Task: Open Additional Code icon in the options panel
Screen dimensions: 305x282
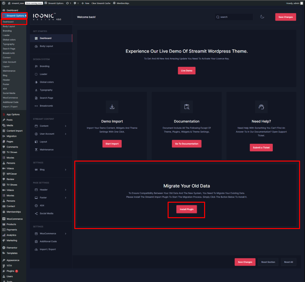Action: pyautogui.click(x=36, y=242)
